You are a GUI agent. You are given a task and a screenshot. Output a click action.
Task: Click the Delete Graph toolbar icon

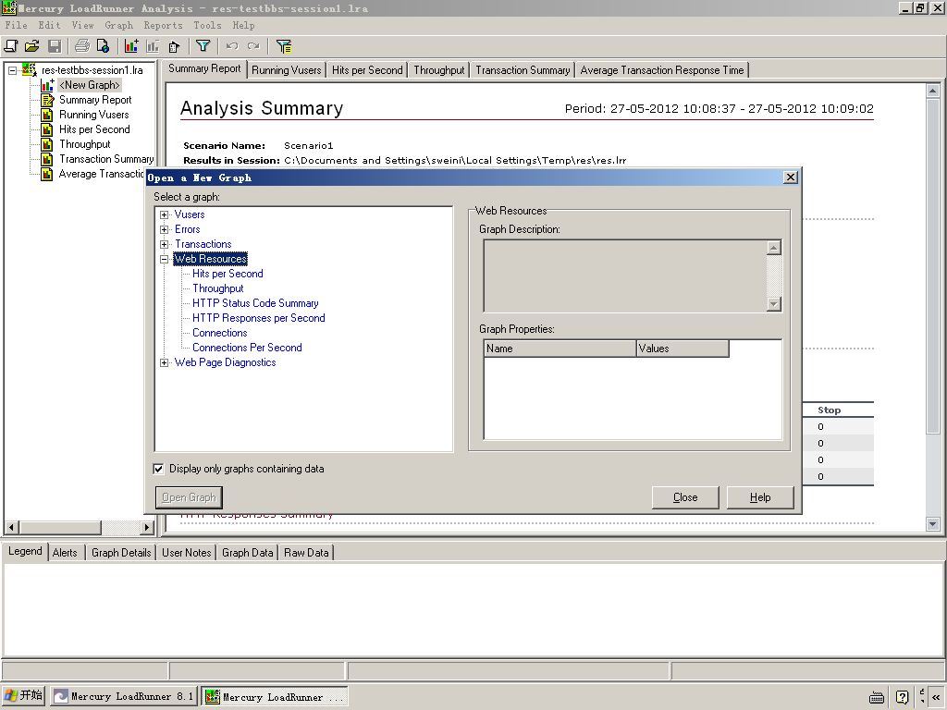(153, 46)
